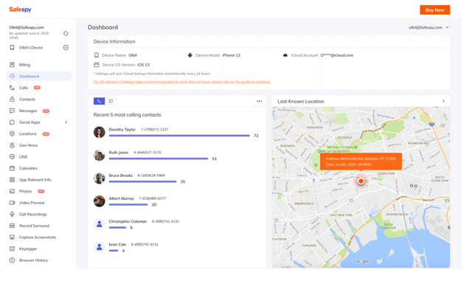The height and width of the screenshot is (306, 463).
Task: Expand the Social Apps submenu arrow
Action: click(x=66, y=122)
